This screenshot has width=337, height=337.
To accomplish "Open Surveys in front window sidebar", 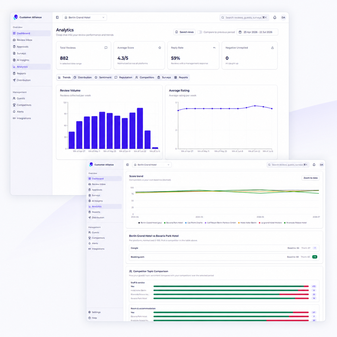I will click(x=105, y=195).
